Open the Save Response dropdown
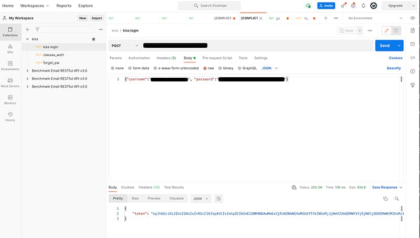Screen dimensions: 420x238 (387, 188)
